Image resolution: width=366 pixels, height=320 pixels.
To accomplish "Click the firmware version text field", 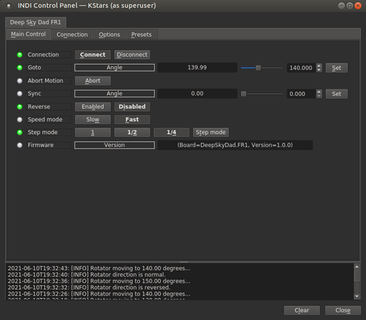I will point(235,145).
